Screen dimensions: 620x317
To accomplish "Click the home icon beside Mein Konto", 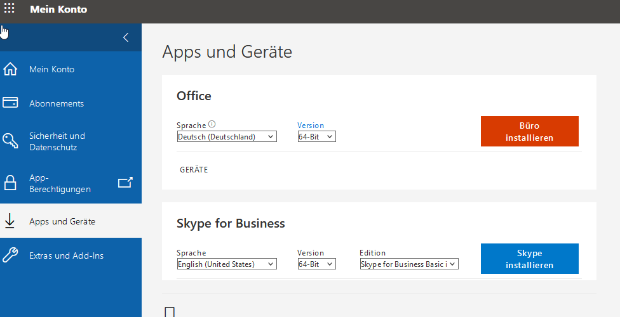I will point(10,69).
